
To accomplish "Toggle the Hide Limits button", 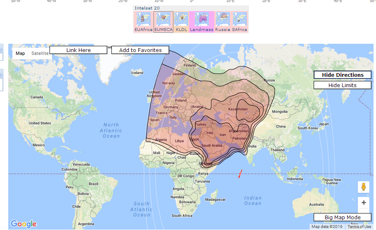I will tap(343, 85).
